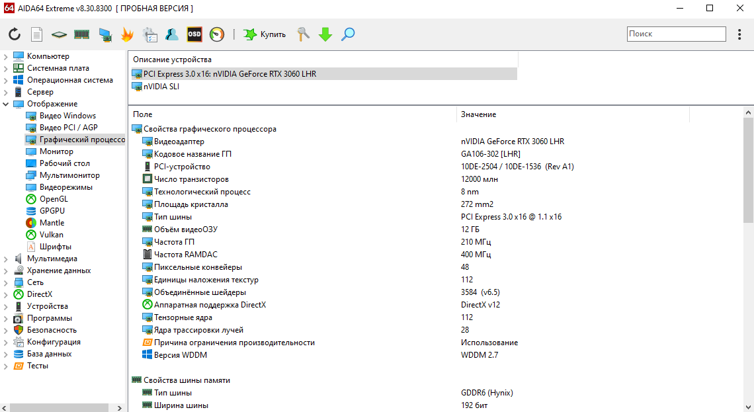Screen dimensions: 754x412
Task: Open the Рабочий стол tree item
Action: pyautogui.click(x=64, y=163)
